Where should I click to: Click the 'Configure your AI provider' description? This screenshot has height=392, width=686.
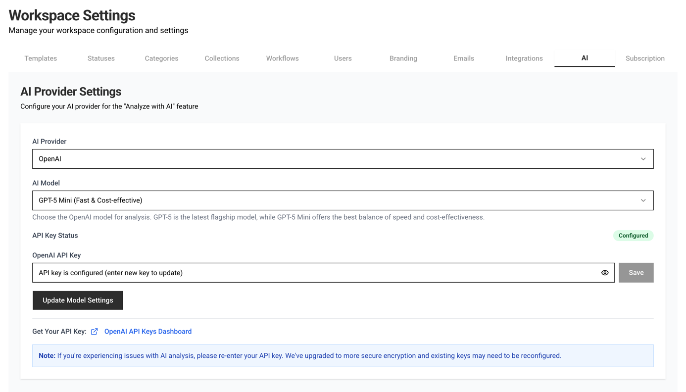109,106
